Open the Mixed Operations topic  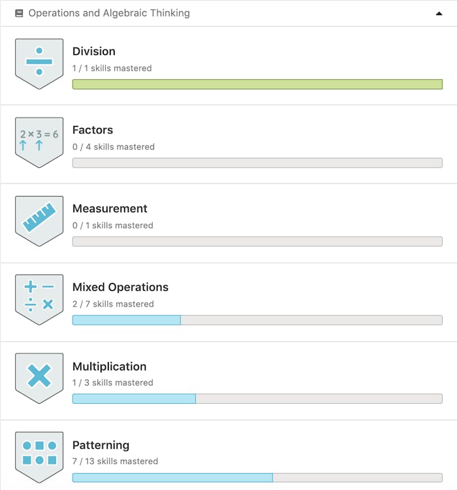tap(120, 287)
